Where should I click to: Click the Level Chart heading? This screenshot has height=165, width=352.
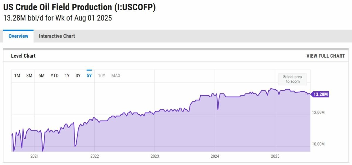point(23,56)
